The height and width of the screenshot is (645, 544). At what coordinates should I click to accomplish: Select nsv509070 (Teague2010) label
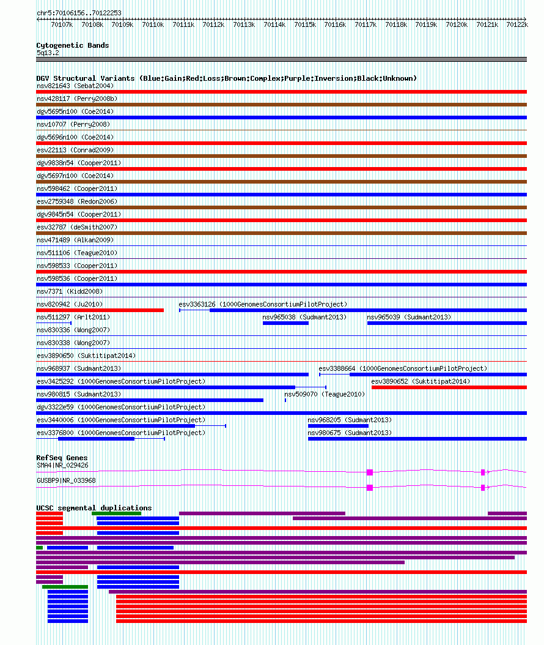pyautogui.click(x=325, y=394)
